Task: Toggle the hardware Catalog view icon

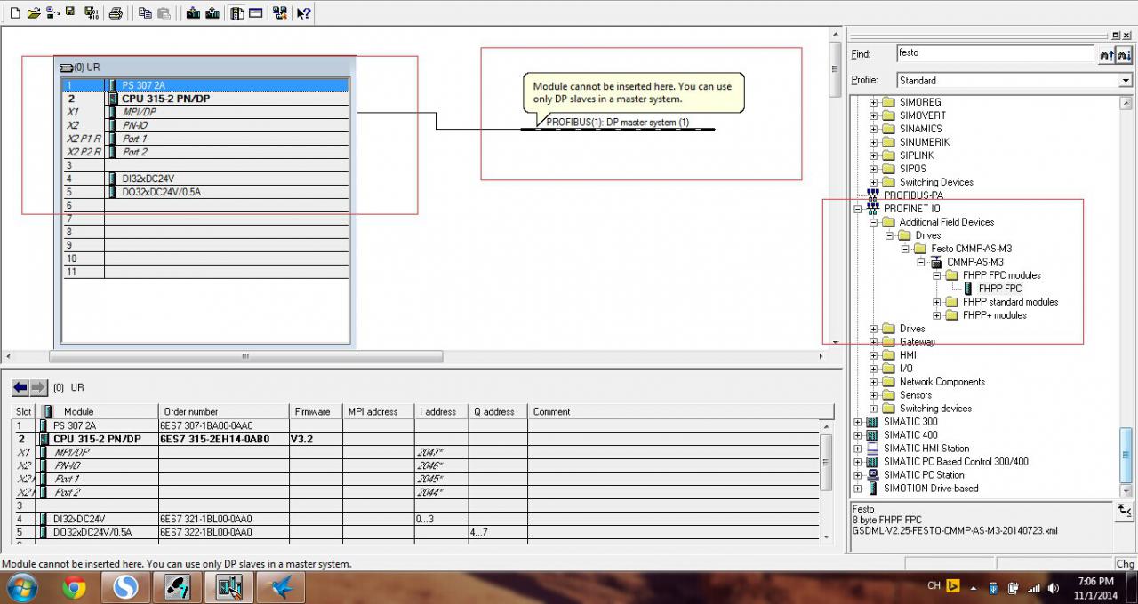Action: pos(236,13)
